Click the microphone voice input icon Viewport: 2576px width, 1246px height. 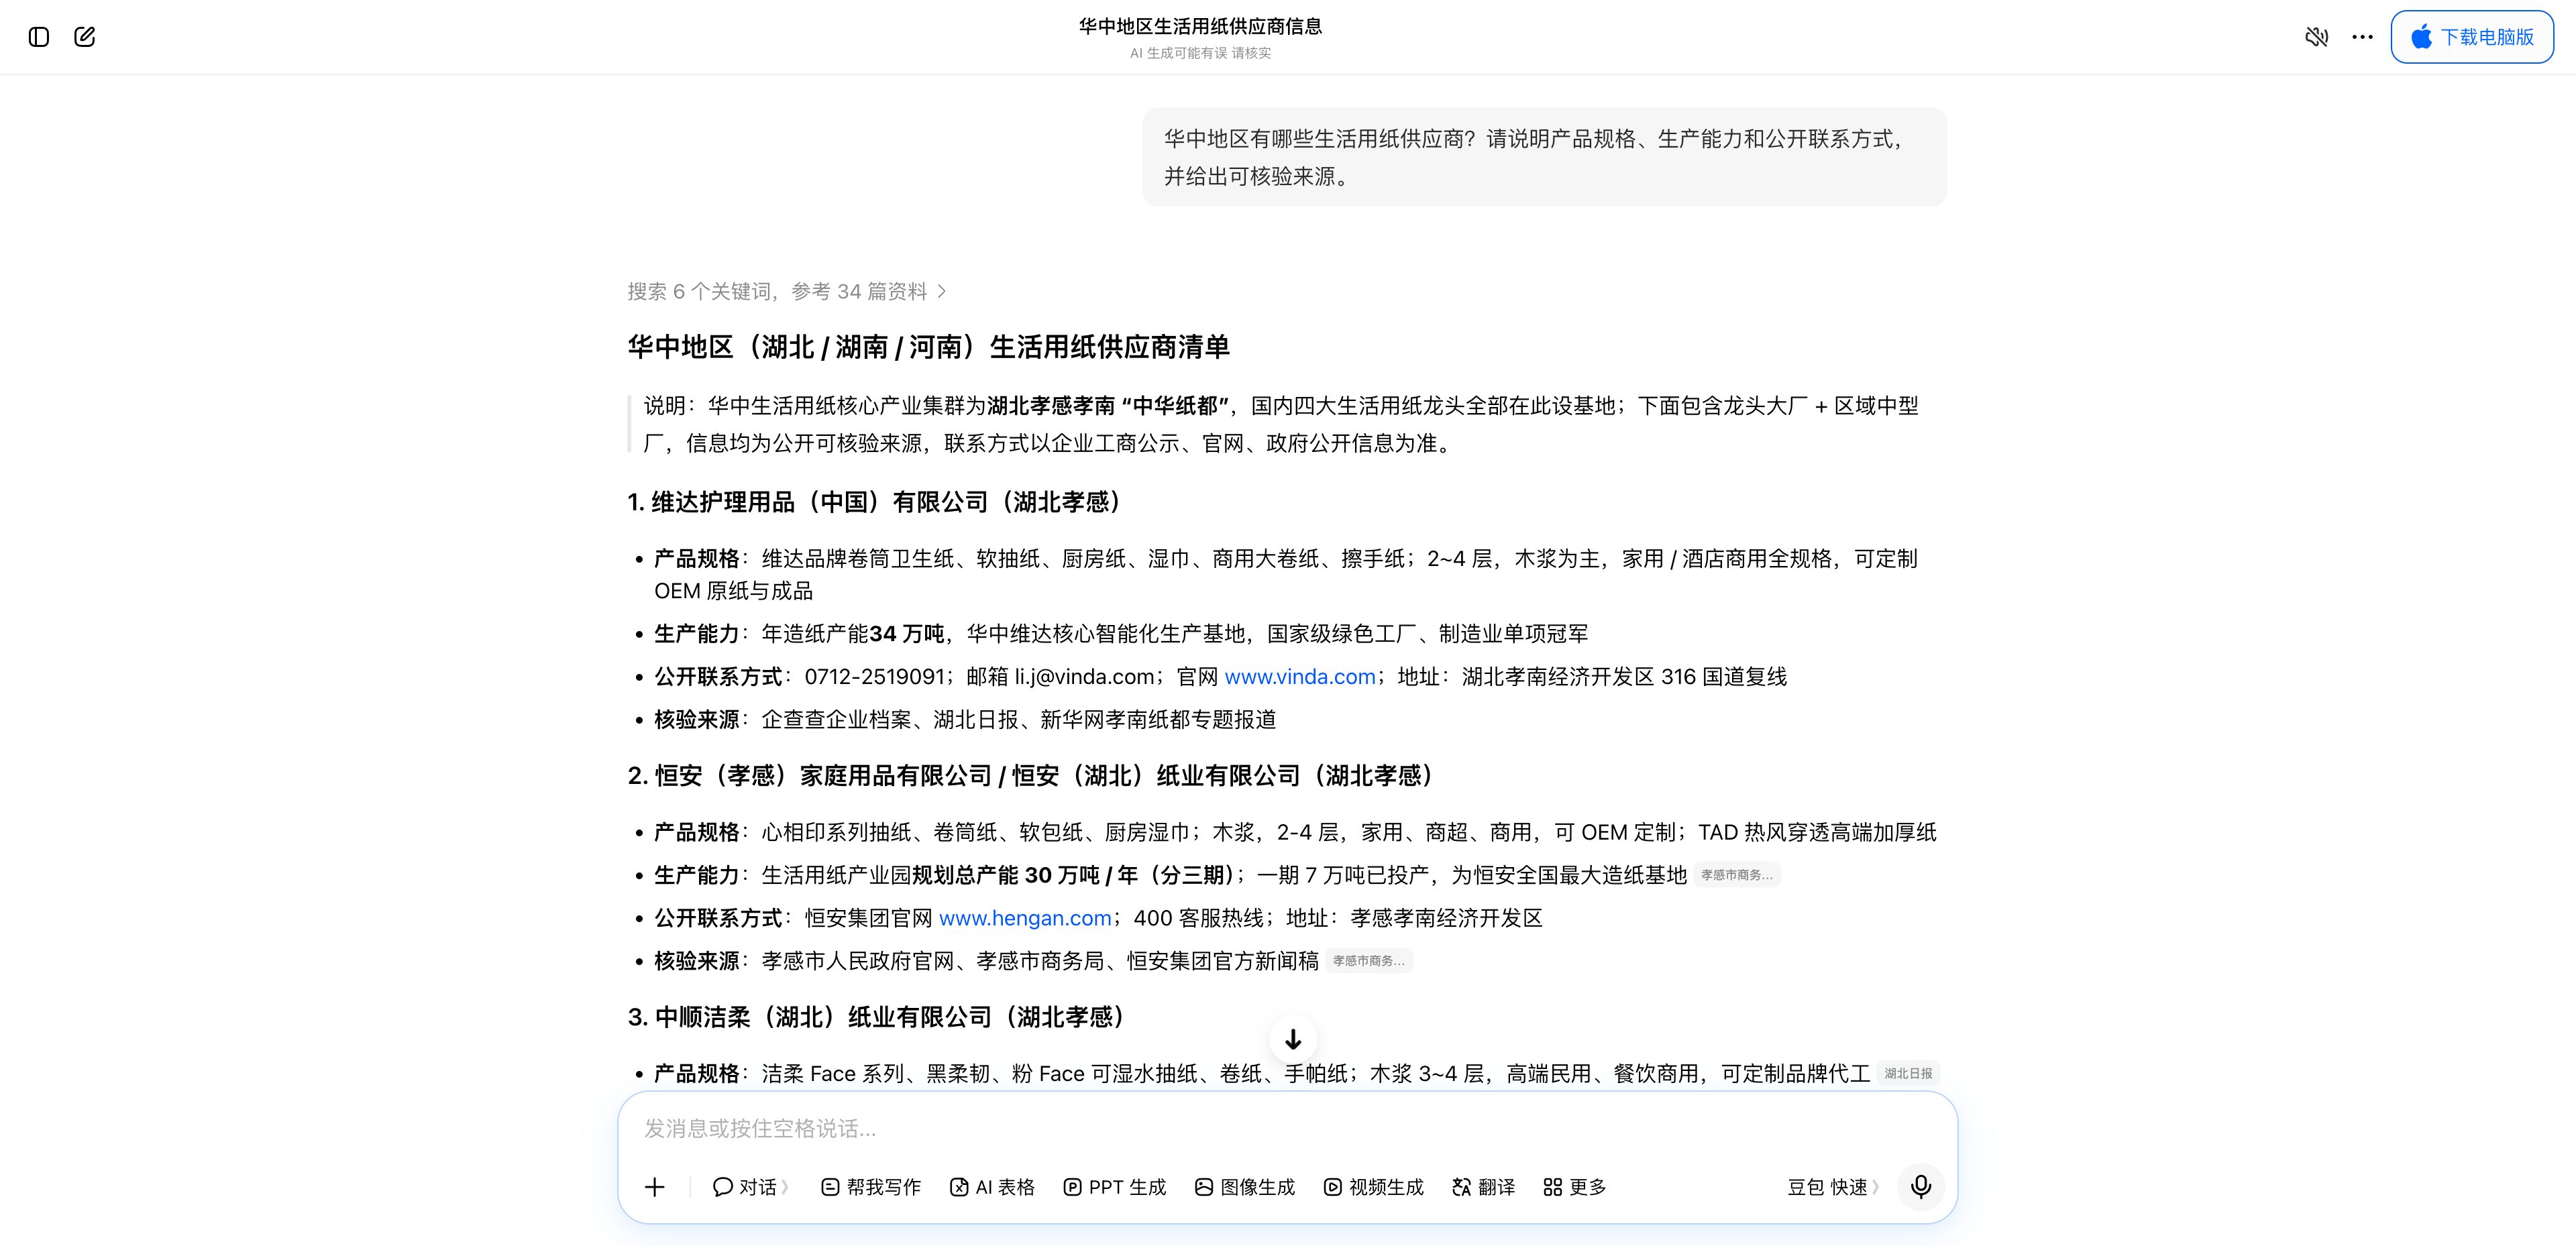click(1921, 1187)
